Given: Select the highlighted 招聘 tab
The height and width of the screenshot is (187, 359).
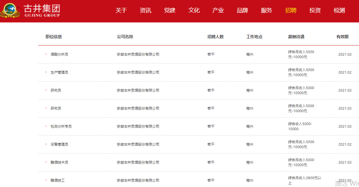Looking at the screenshot, I should 291,10.
